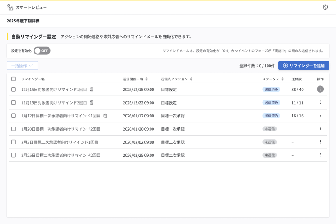Click the 未送信 badge in the 2026/01/20 row
Viewport: 336px width, 224px height.
(x=270, y=129)
